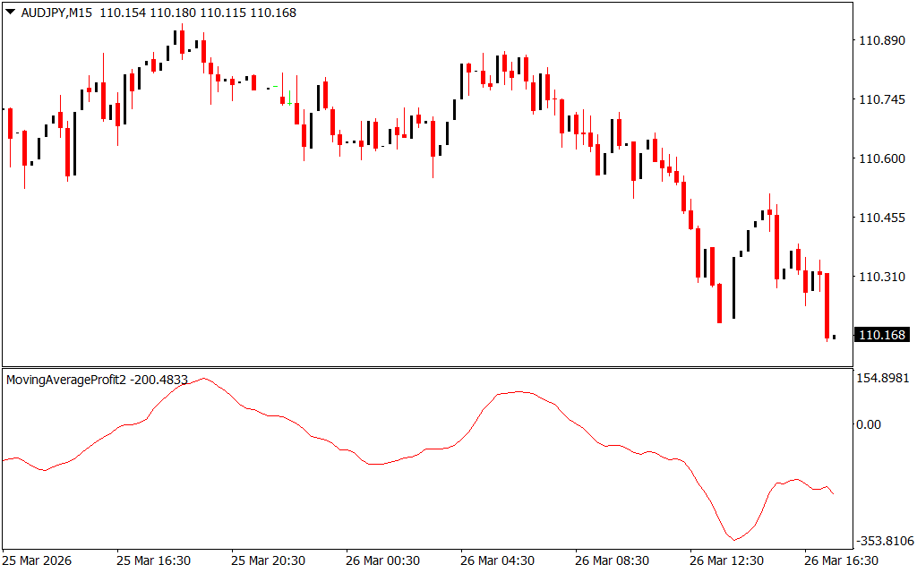
Task: Click the 110.890 price axis level
Action: pos(882,41)
